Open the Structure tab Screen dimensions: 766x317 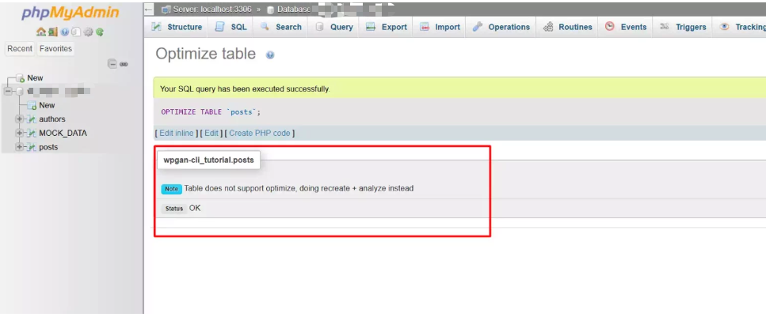pyautogui.click(x=177, y=28)
